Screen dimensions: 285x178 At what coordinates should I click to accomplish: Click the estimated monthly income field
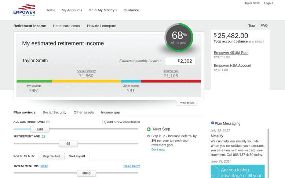pos(180,61)
